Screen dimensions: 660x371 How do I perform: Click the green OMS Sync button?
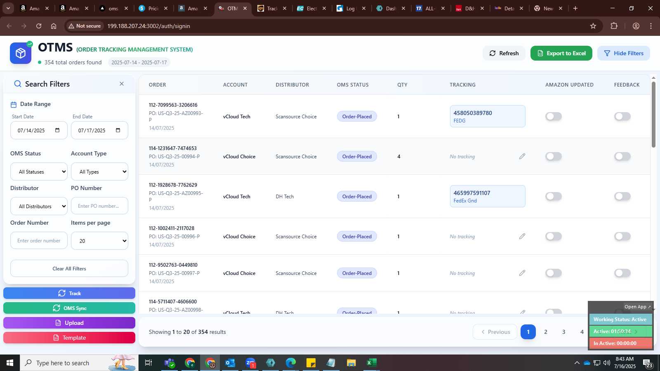tap(69, 308)
